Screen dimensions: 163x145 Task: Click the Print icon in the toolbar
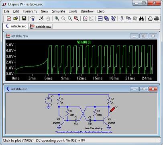pos(157,19)
